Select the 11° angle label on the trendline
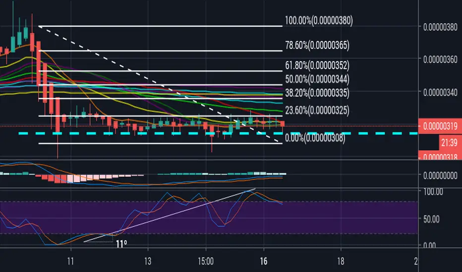Screen dimensions: 462x272 click(x=121, y=244)
